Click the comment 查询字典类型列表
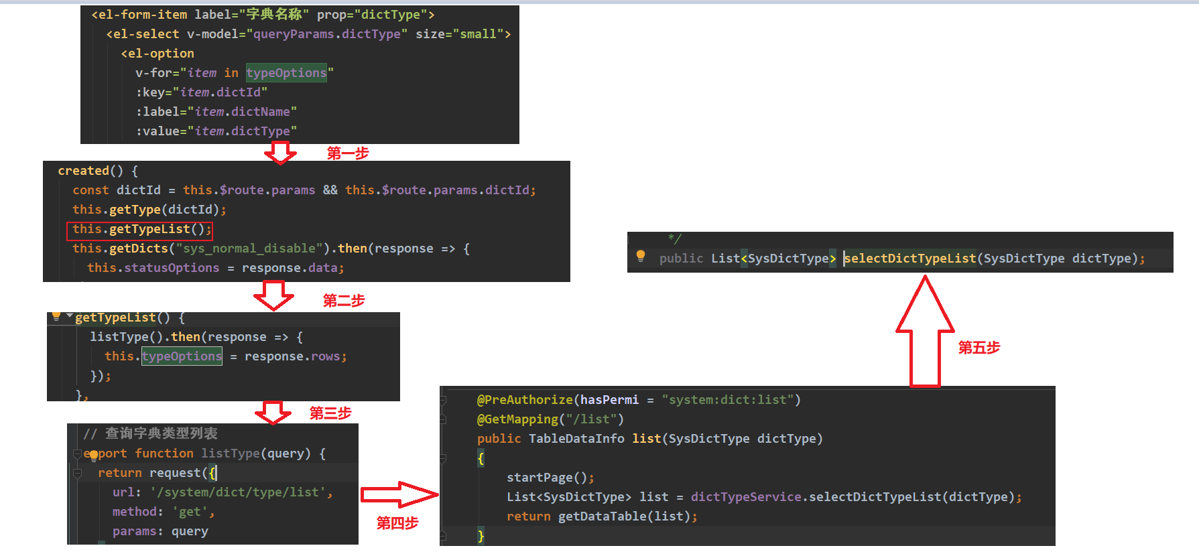Screen dimensions: 1199x554 click(161, 433)
